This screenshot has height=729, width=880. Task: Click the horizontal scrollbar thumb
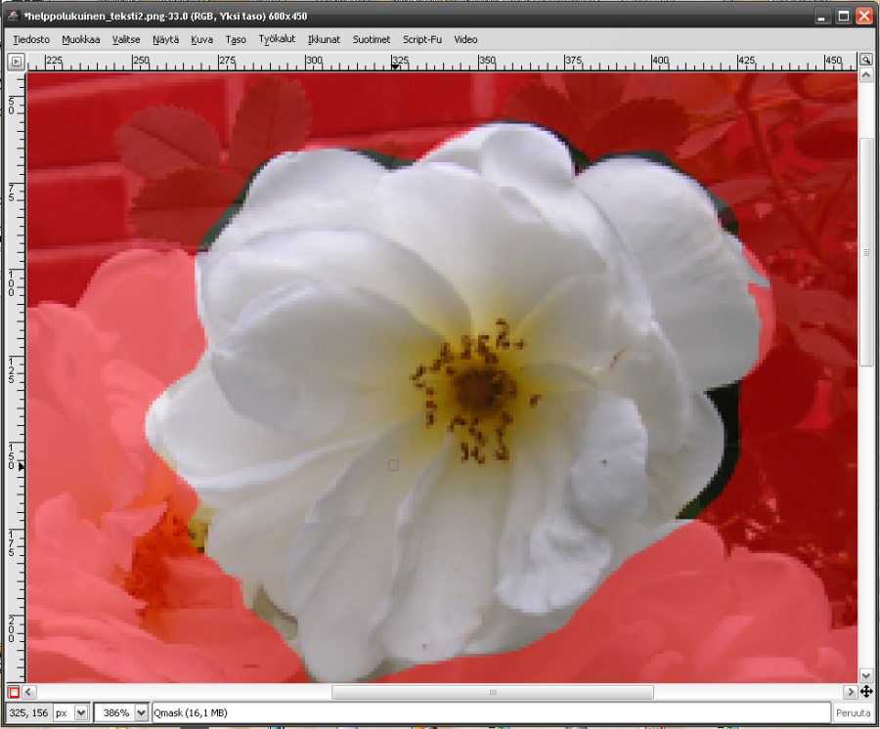493,692
